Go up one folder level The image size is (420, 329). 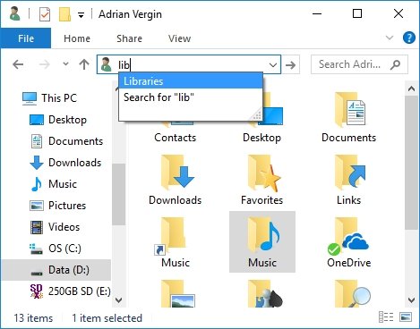tap(84, 64)
